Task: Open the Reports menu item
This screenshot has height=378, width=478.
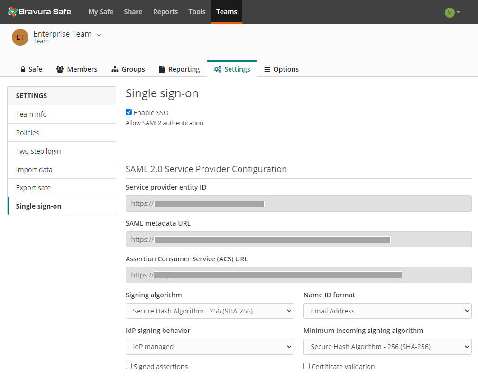Action: (x=165, y=12)
